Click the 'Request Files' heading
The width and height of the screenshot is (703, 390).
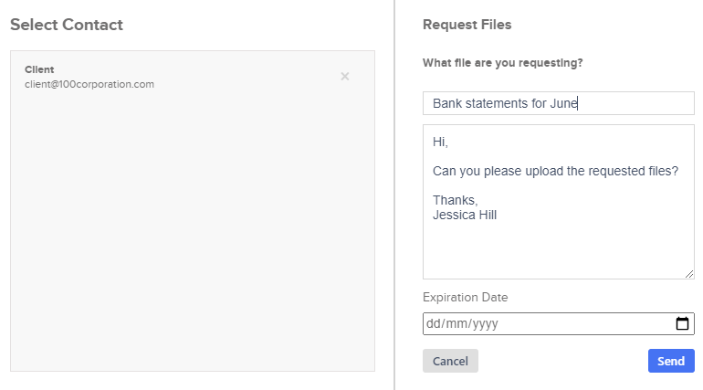point(467,25)
